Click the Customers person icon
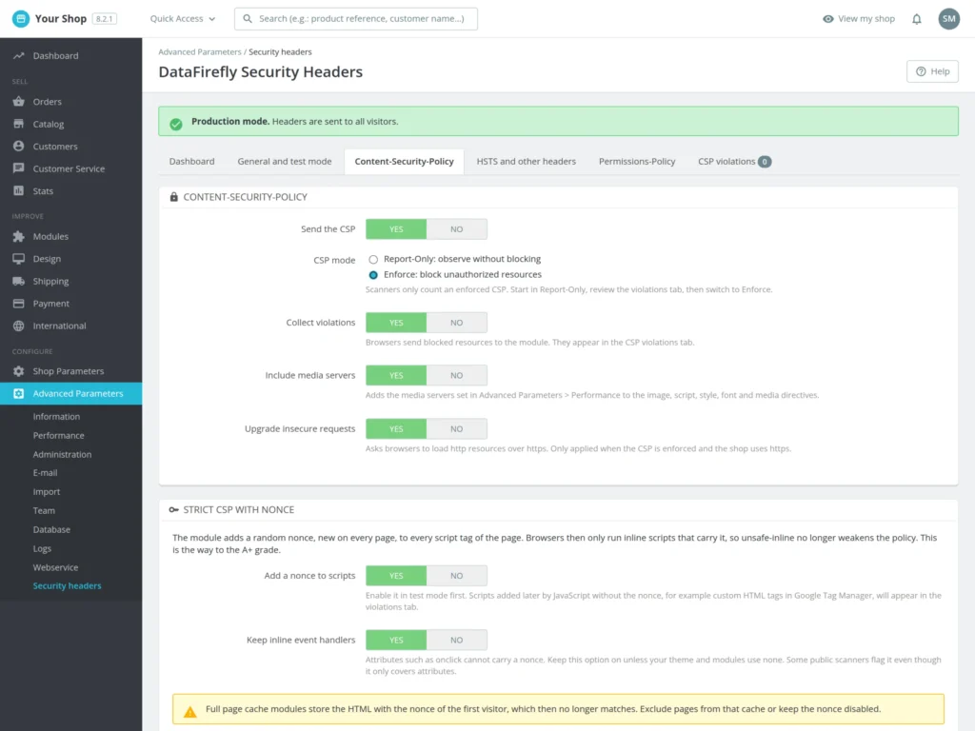 19,146
